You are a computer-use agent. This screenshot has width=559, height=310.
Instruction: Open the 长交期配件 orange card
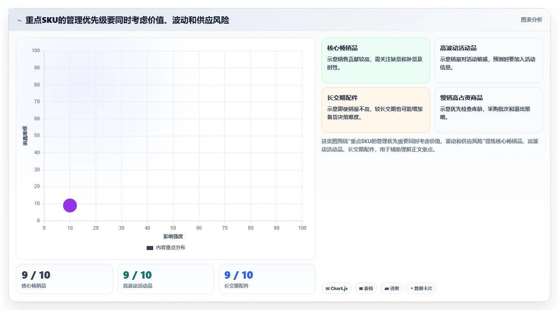tap(376, 110)
